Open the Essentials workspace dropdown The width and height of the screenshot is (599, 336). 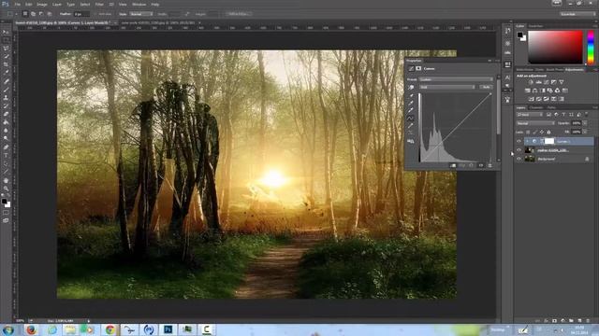coord(577,14)
